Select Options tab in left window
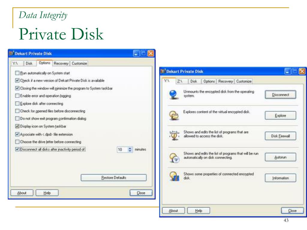Screen dimensions: 307x230 click(x=44, y=63)
